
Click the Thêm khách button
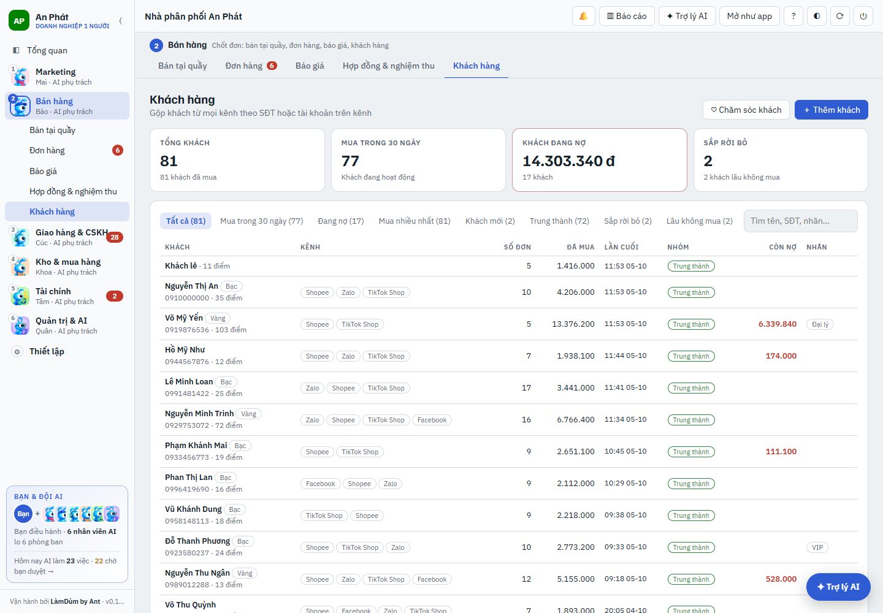[x=831, y=110]
